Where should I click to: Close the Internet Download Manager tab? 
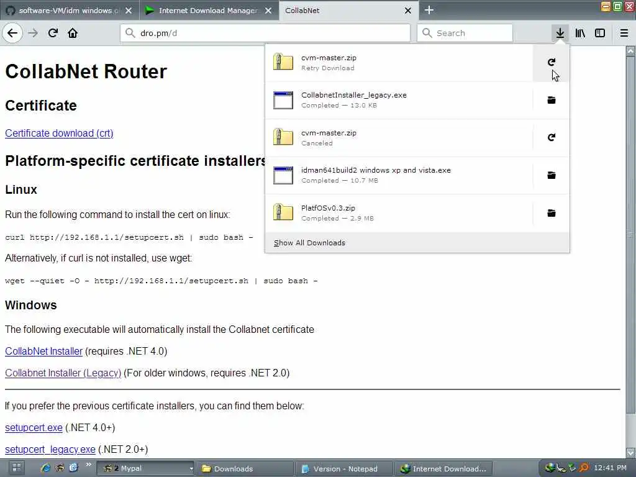[268, 11]
